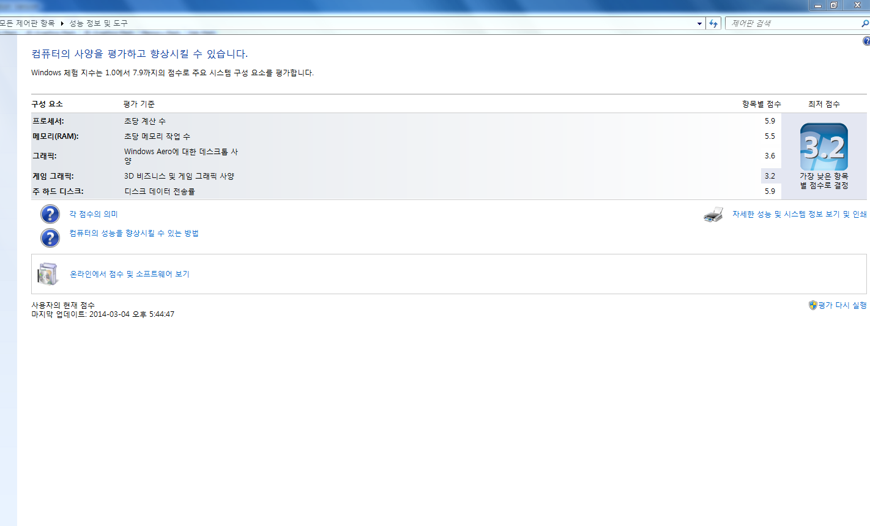This screenshot has height=526, width=870.
Task: Click the software box icon next to 온라인에서 점수
Action: coord(48,274)
